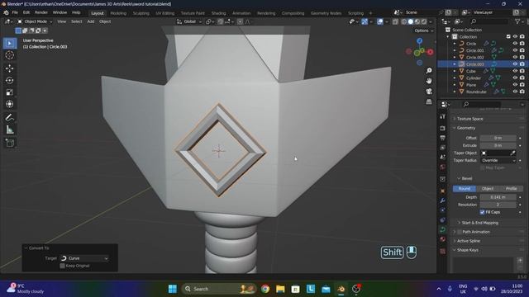Viewport: 529px width, 297px height.
Task: Click the Extrude value field
Action: coord(498,145)
